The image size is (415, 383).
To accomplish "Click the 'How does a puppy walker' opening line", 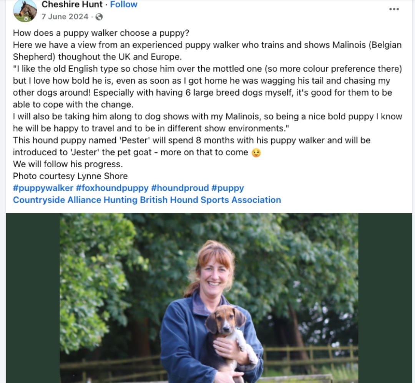I will [x=101, y=33].
